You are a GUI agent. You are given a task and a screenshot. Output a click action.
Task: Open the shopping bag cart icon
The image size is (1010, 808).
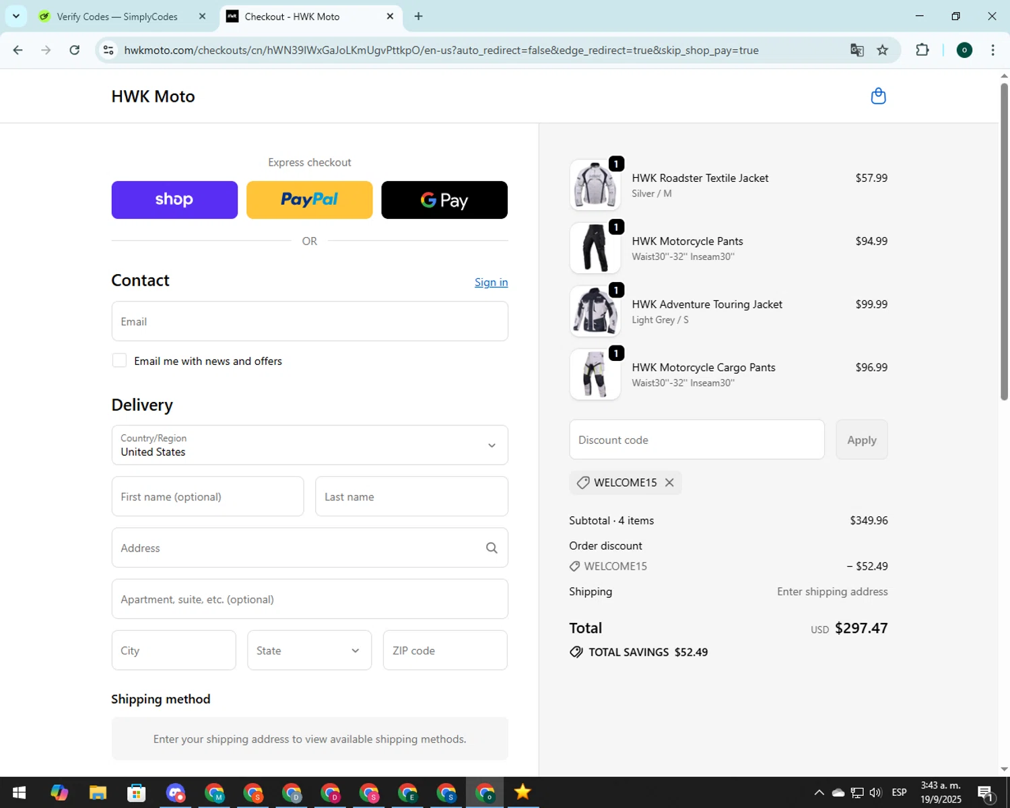[878, 96]
